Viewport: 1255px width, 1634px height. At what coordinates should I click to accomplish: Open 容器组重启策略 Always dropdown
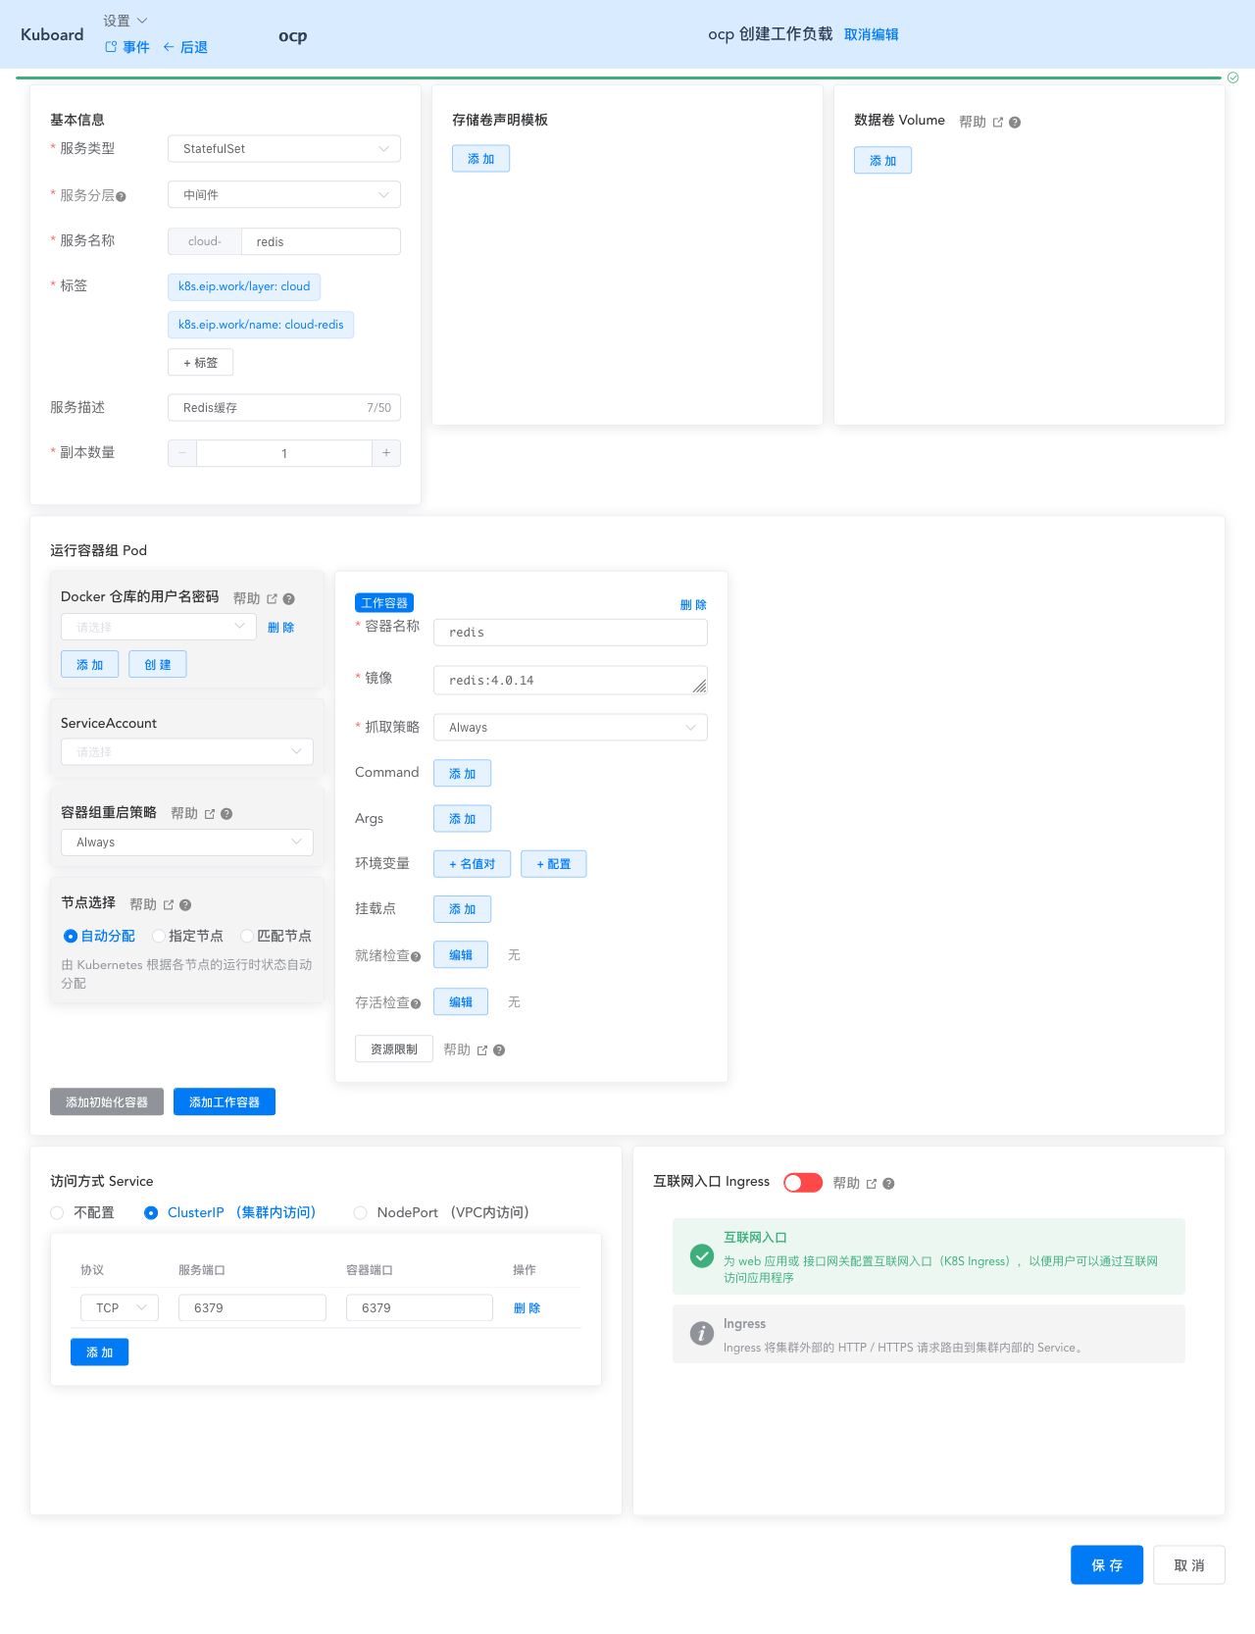pos(187,843)
